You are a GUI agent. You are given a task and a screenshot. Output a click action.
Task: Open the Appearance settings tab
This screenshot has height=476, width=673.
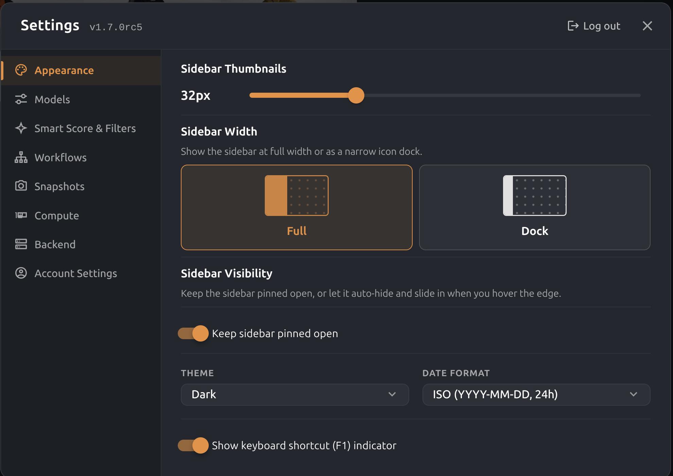(x=81, y=70)
